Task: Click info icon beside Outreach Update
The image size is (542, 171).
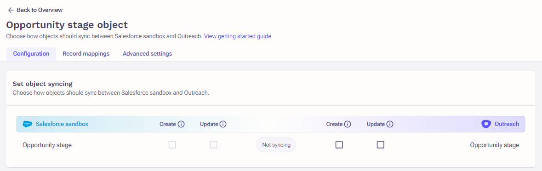Action: [390, 124]
